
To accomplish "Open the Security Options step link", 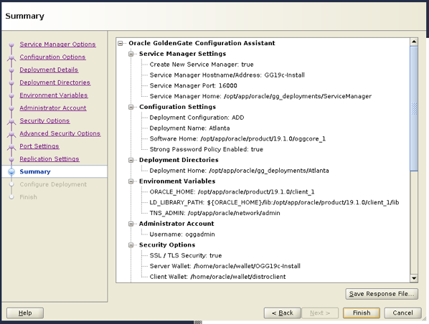I will coord(44,120).
